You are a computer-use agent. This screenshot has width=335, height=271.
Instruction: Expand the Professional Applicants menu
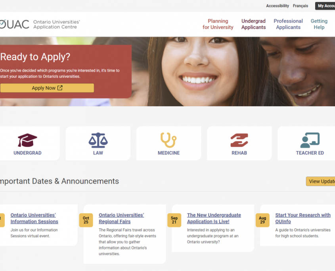(288, 24)
